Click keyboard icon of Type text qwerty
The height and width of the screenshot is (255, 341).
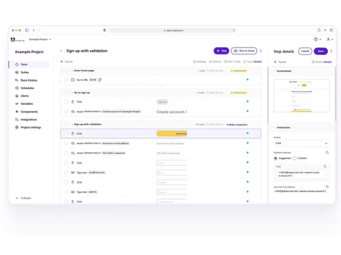(73, 192)
